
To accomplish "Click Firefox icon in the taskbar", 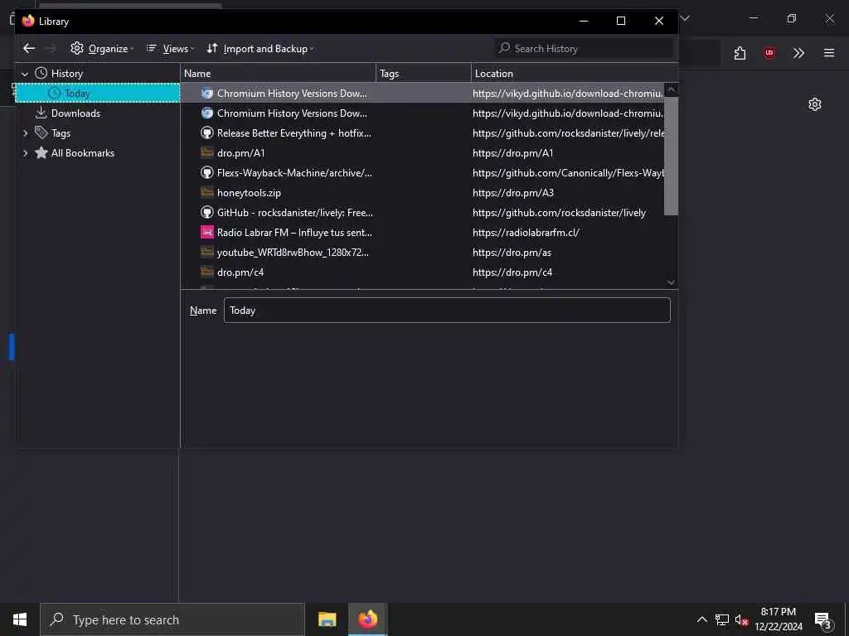I will coord(367,619).
